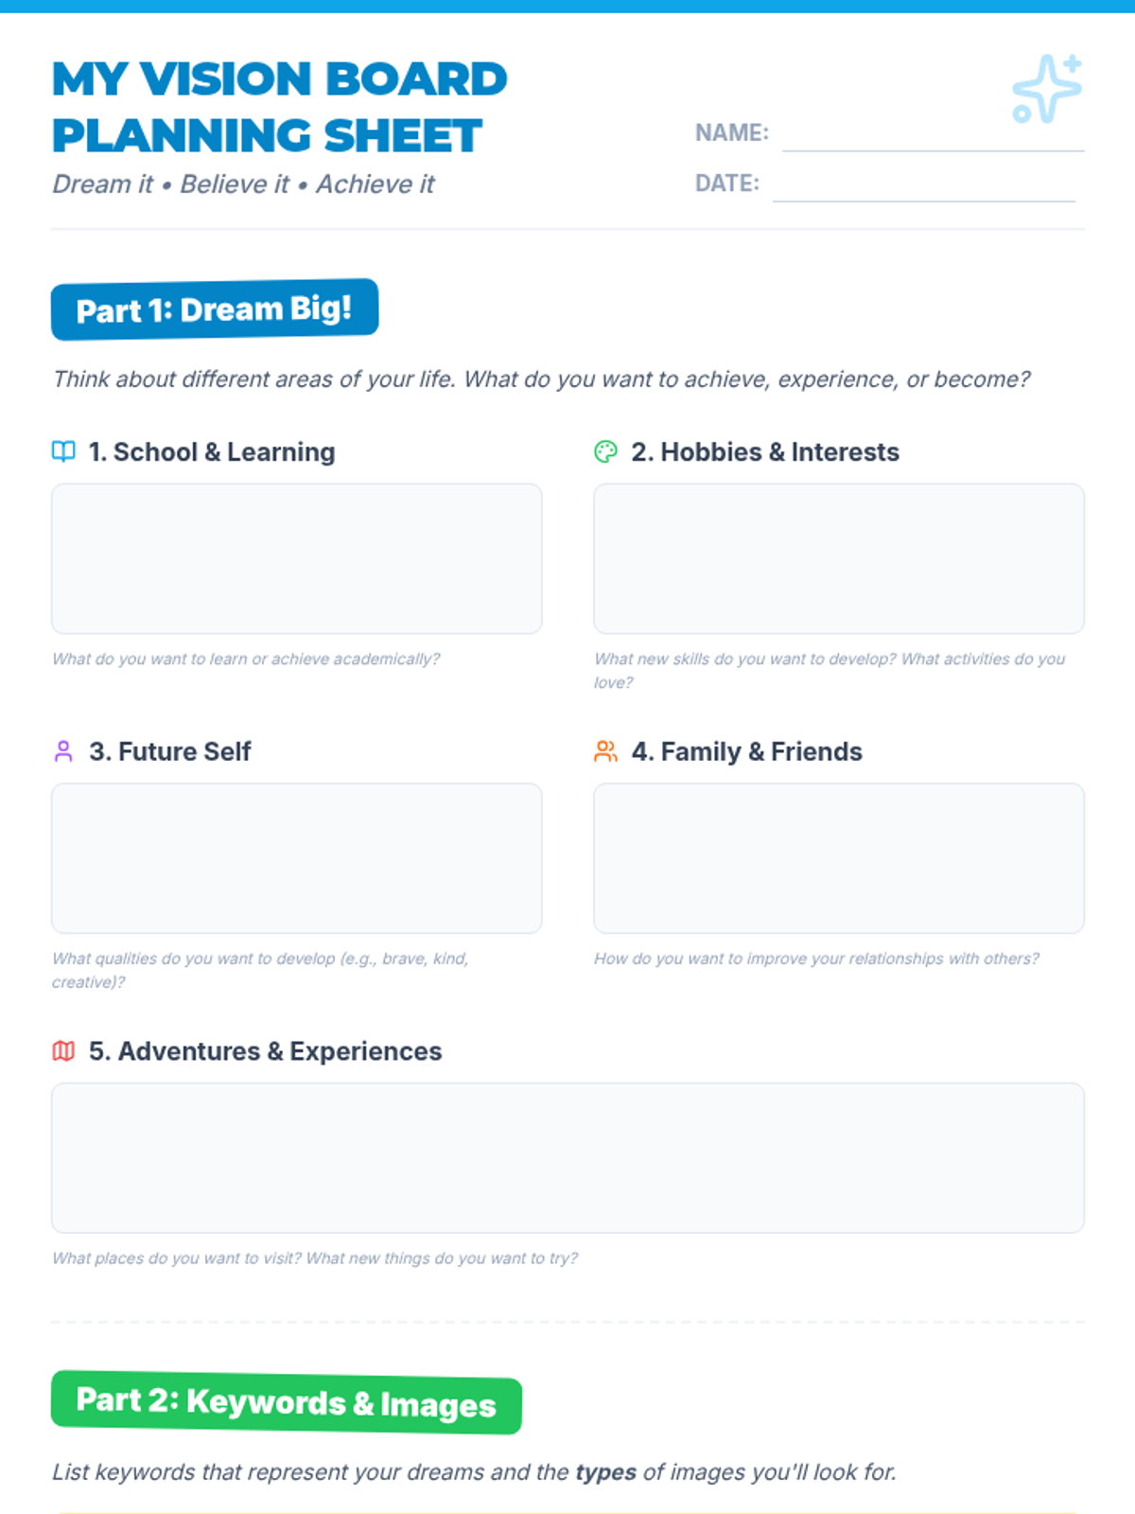Click the 1. School & Learning heading text
The image size is (1135, 1514).
[x=212, y=451]
